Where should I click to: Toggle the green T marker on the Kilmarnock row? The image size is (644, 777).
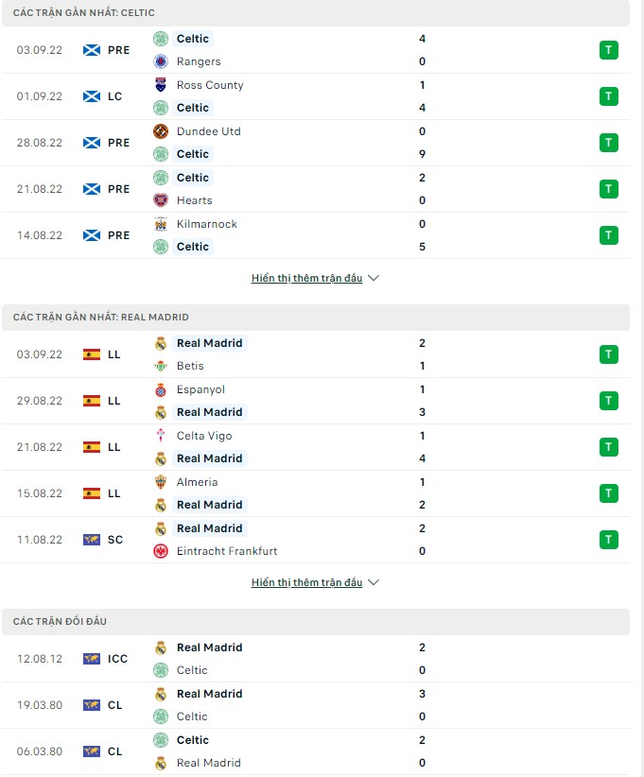pyautogui.click(x=608, y=234)
